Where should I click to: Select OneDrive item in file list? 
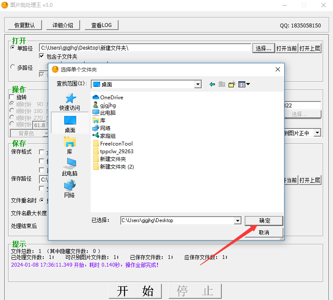click(108, 97)
